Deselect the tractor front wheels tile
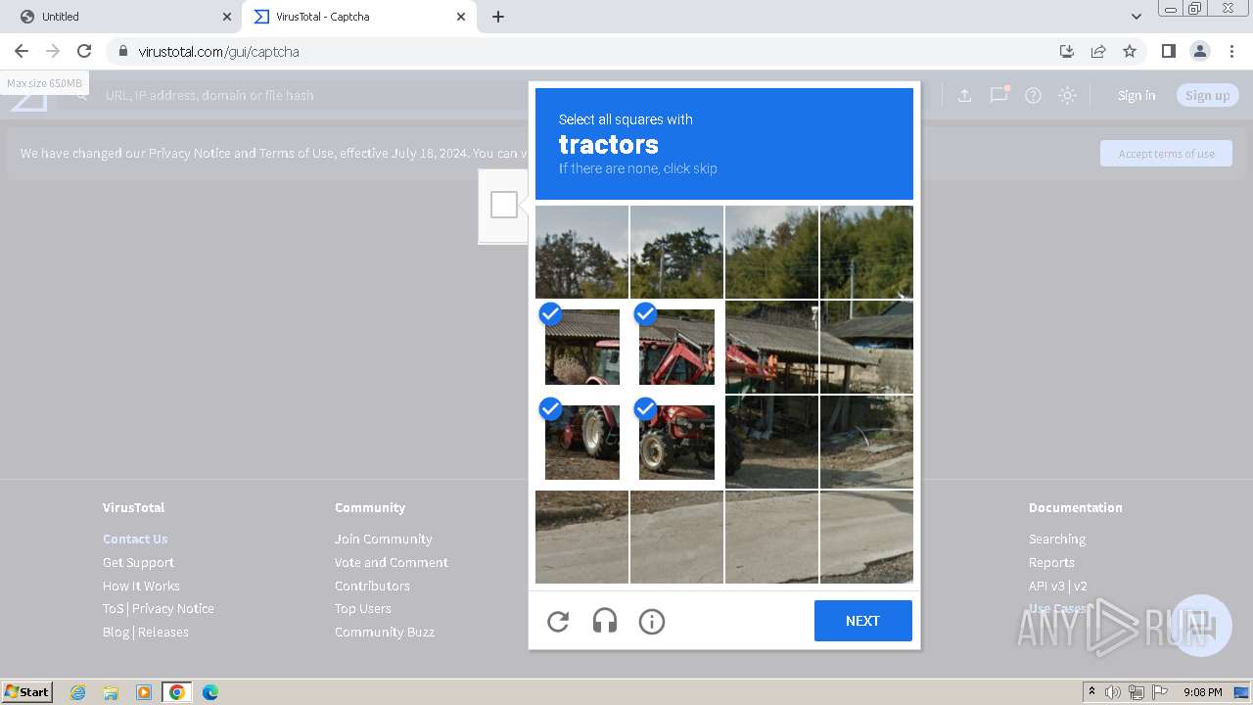Viewport: 1253px width, 705px height. tap(676, 442)
